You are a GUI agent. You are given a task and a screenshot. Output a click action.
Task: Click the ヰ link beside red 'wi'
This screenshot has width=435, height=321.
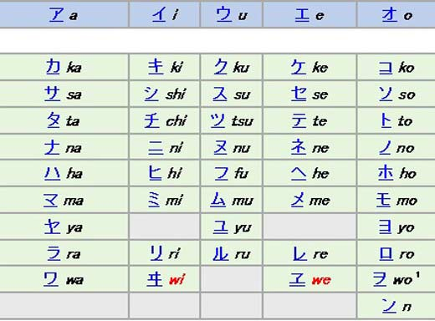155,279
